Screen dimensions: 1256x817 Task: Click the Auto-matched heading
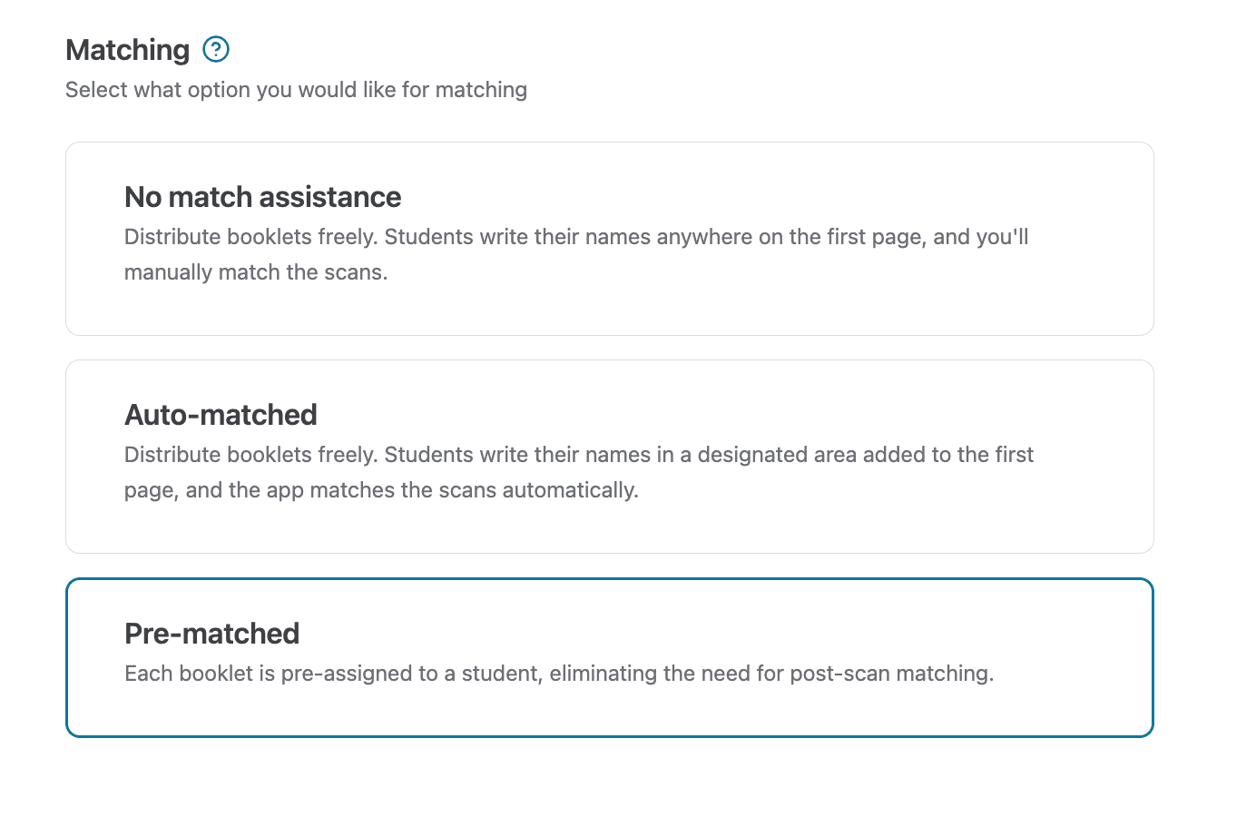point(221,414)
